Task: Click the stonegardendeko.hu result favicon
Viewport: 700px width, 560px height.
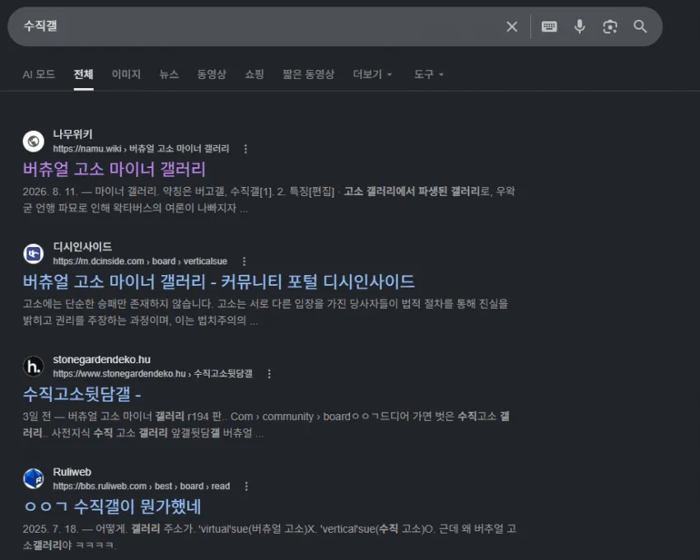Action: [x=34, y=366]
